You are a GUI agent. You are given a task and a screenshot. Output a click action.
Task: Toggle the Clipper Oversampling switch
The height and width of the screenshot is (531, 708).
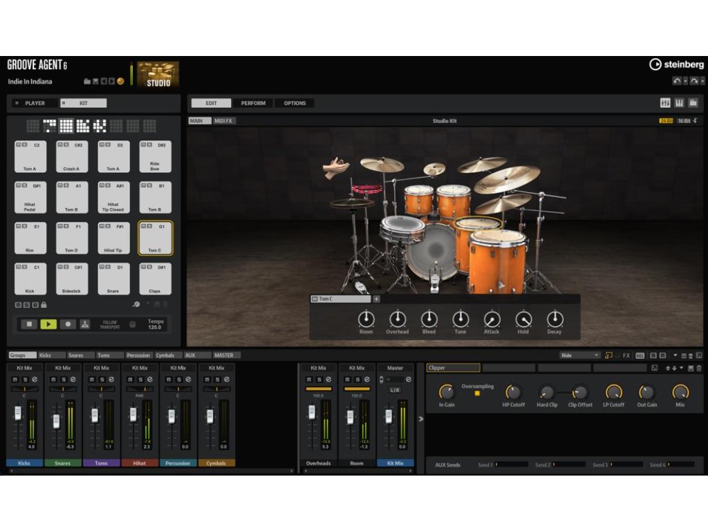(476, 393)
